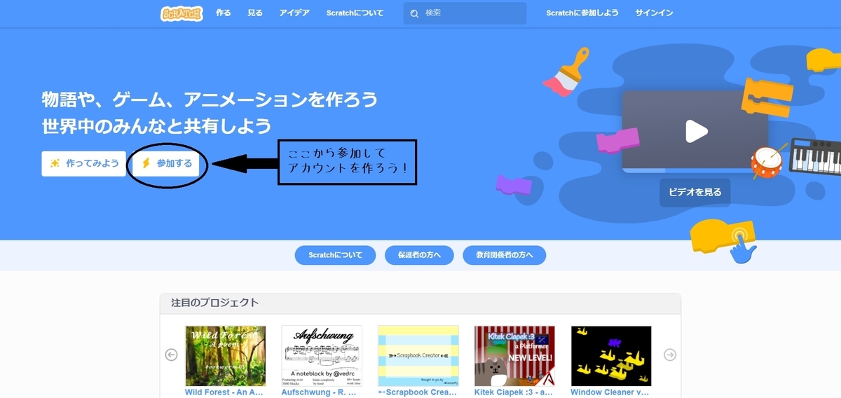Play the intro video

pyautogui.click(x=695, y=130)
